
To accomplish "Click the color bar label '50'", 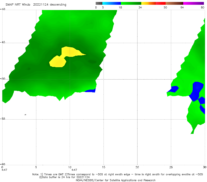I will coord(165,7).
